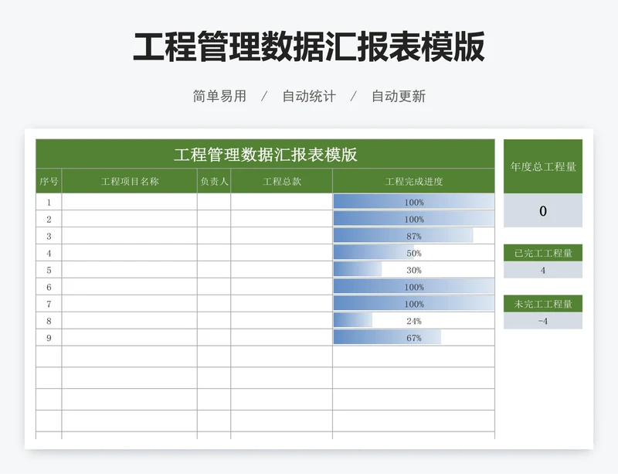Select the 负责人 column header
This screenshot has height=474, width=618.
pyautogui.click(x=214, y=181)
